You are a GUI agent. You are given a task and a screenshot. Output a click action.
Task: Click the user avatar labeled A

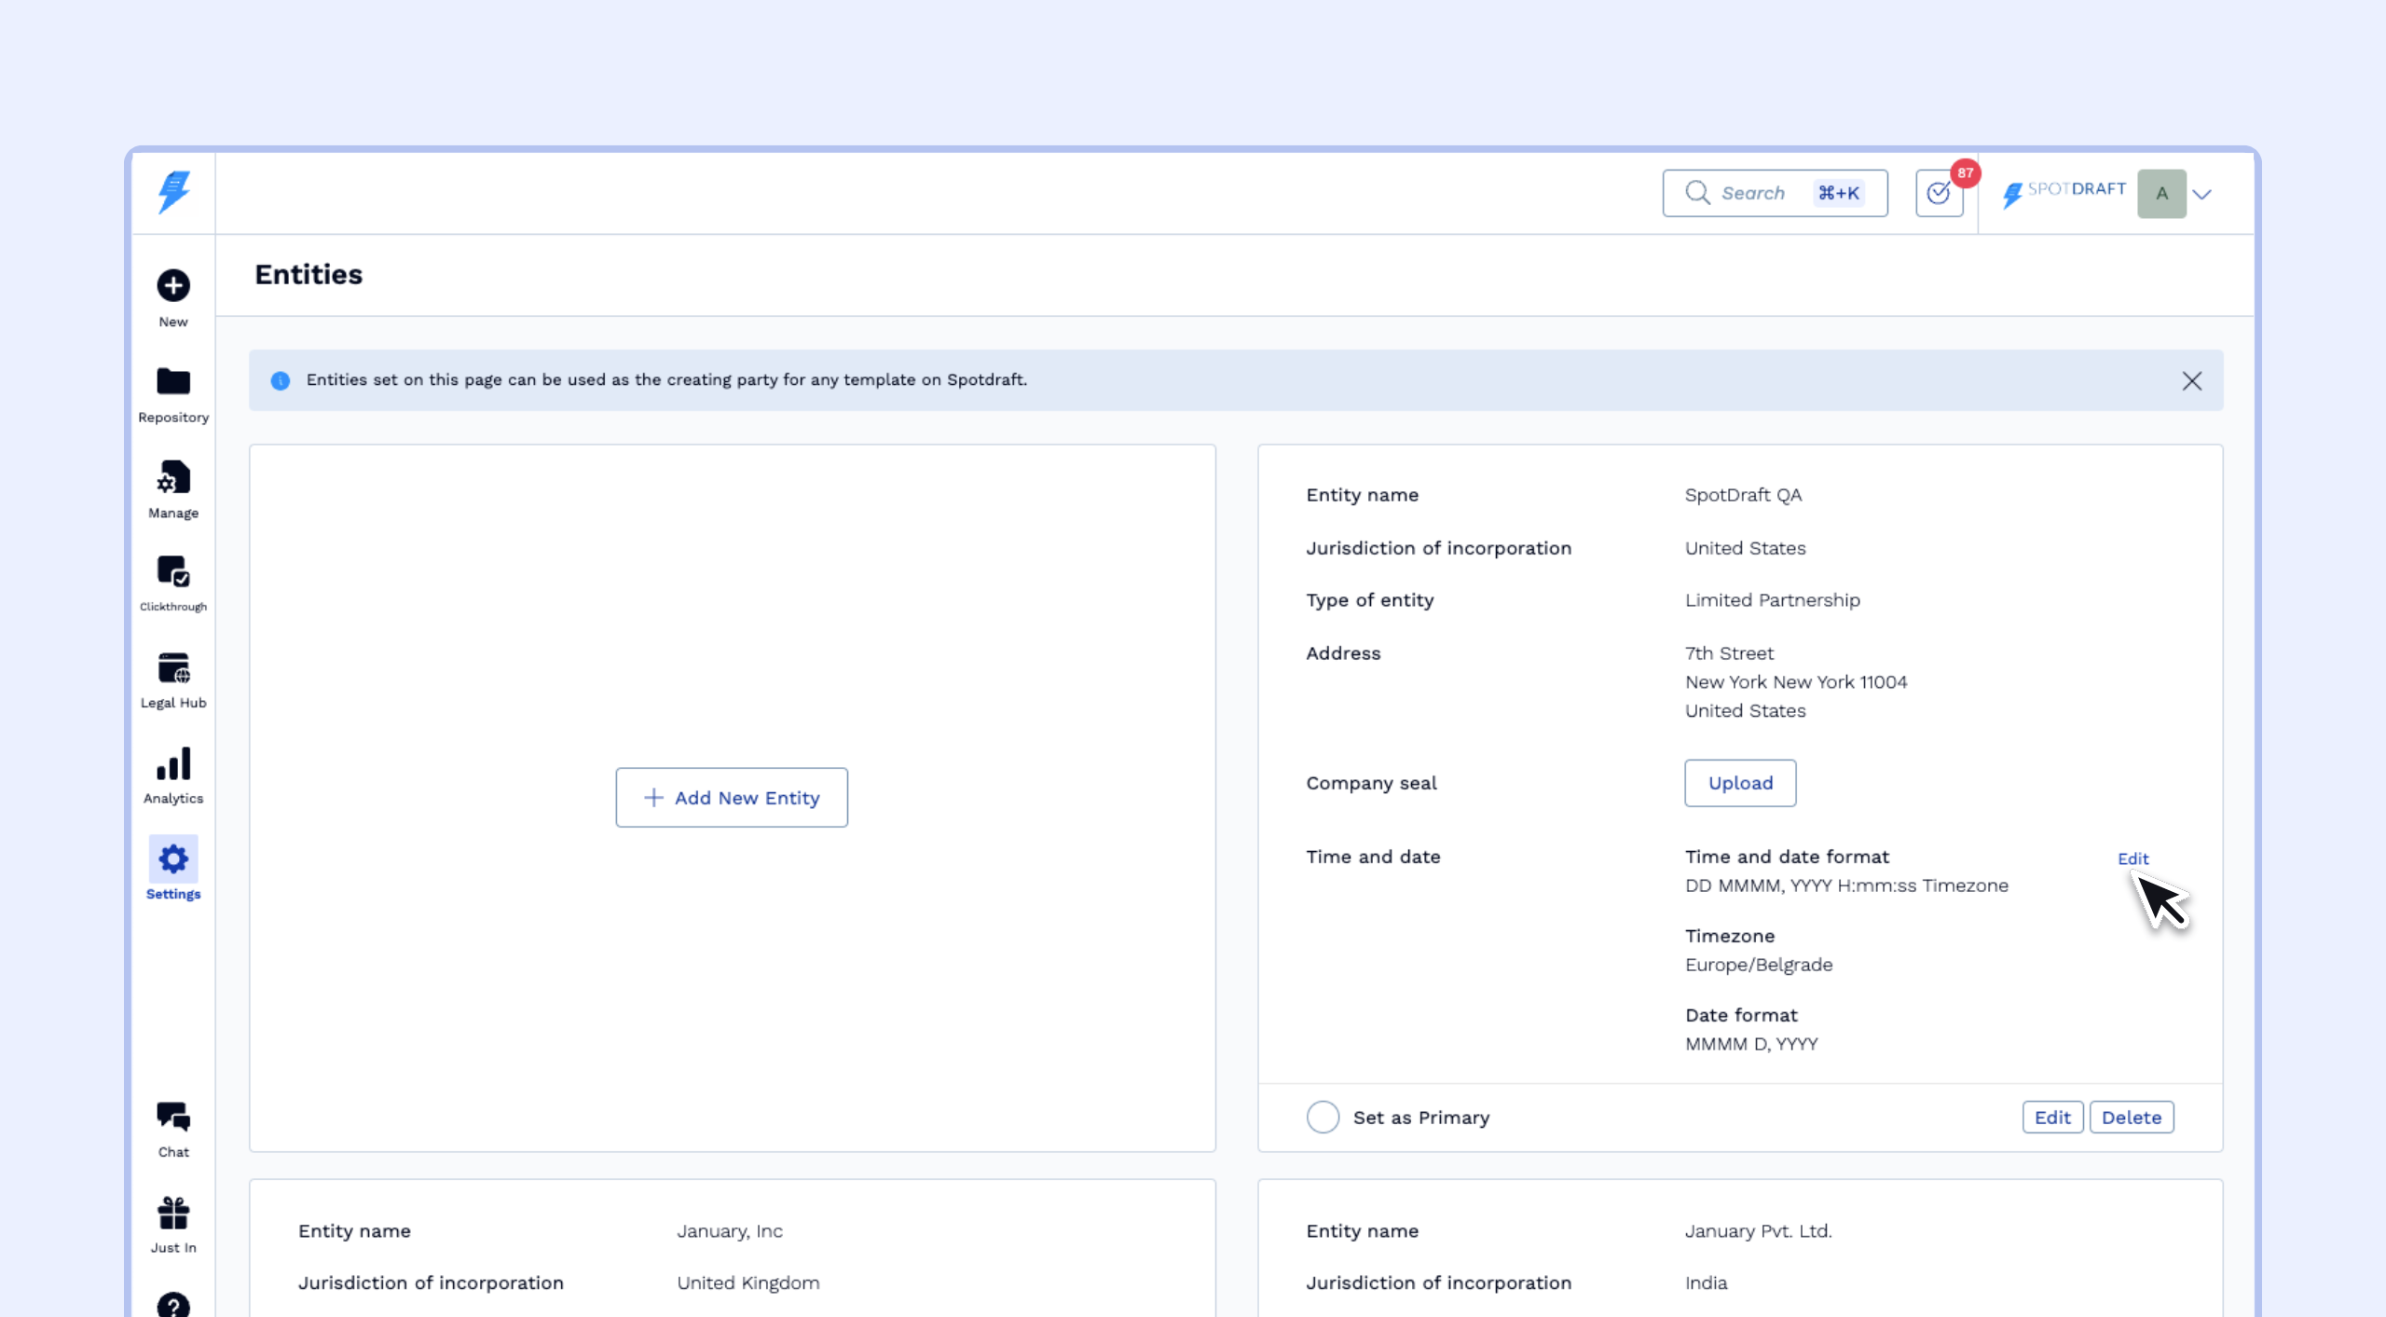[2161, 194]
